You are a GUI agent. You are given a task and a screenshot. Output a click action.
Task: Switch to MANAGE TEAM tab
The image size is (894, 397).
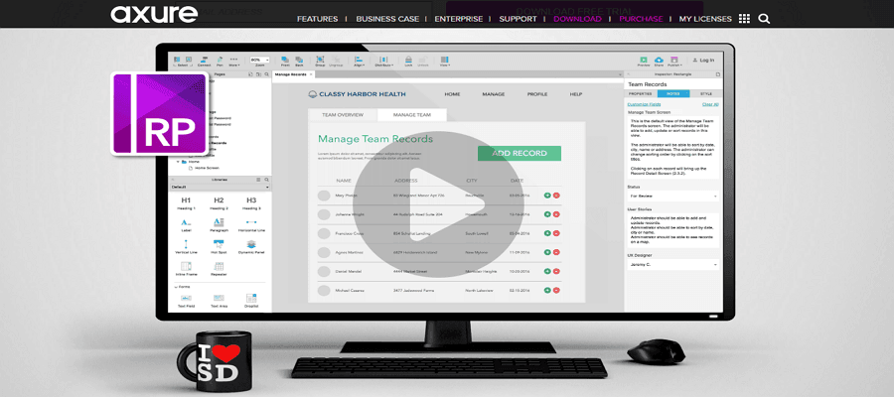click(412, 114)
